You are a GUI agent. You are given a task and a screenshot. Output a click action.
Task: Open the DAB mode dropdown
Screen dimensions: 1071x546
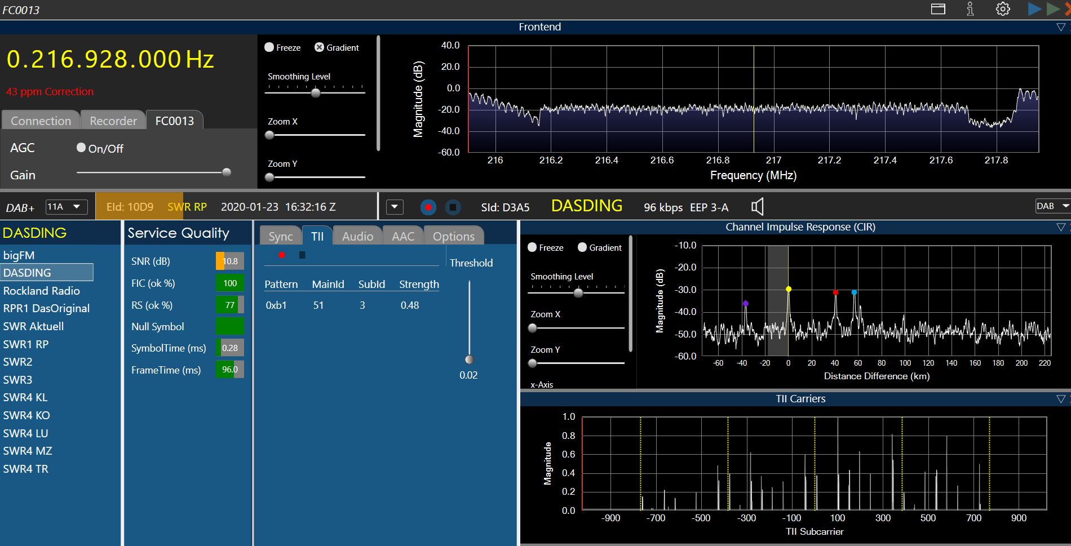coord(1052,206)
